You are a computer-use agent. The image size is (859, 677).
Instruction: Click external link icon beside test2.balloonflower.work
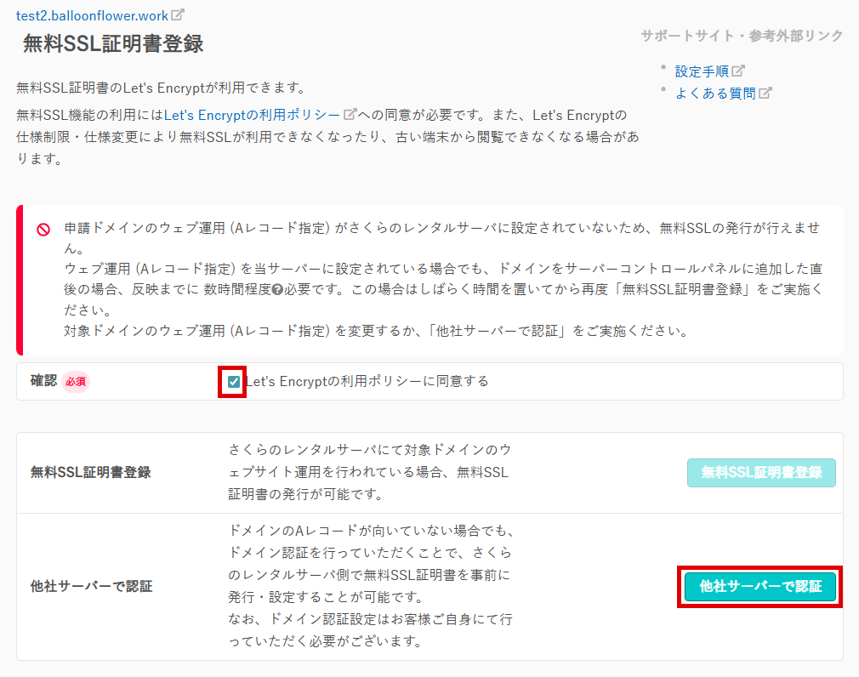177,14
